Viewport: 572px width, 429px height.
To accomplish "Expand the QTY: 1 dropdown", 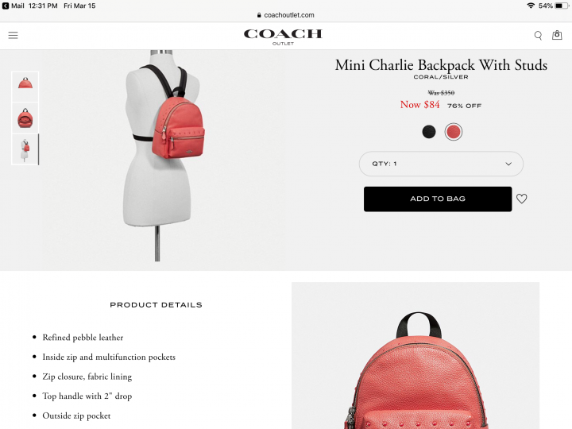I will [x=441, y=164].
